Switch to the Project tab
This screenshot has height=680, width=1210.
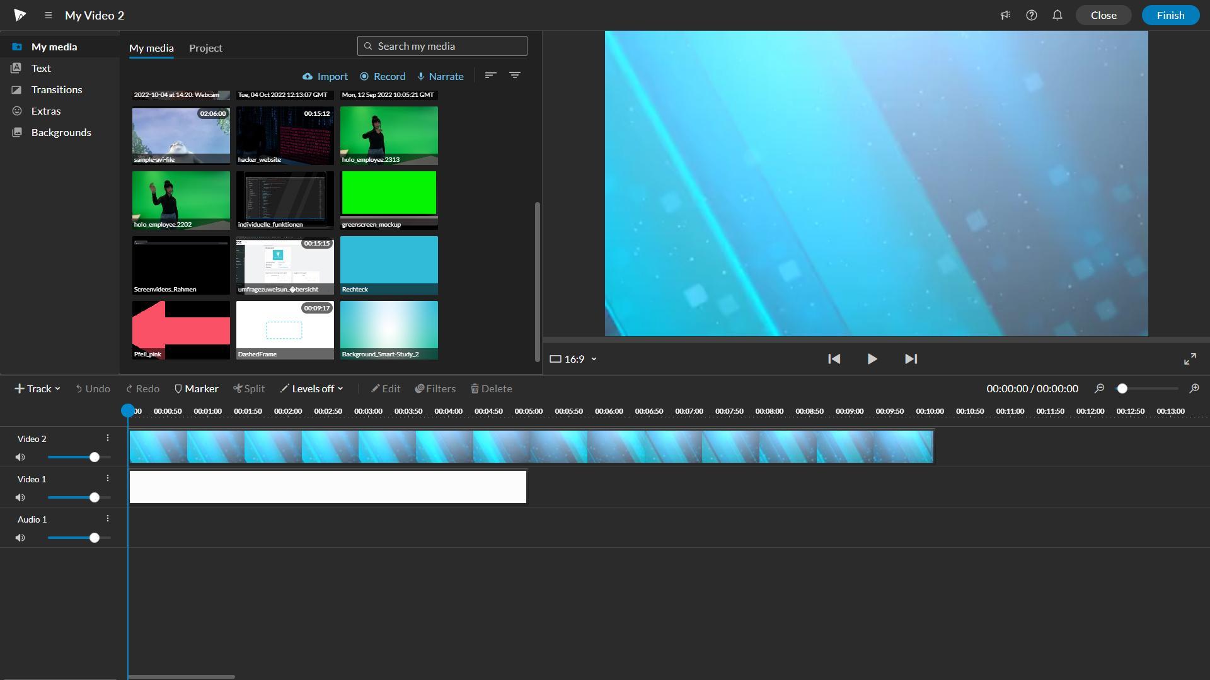[205, 48]
